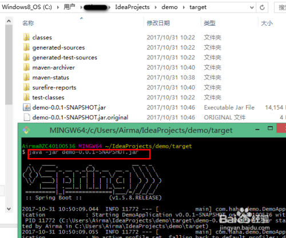Sort files by 修改日期 column
Screen dimensions: 286x238
158,23
